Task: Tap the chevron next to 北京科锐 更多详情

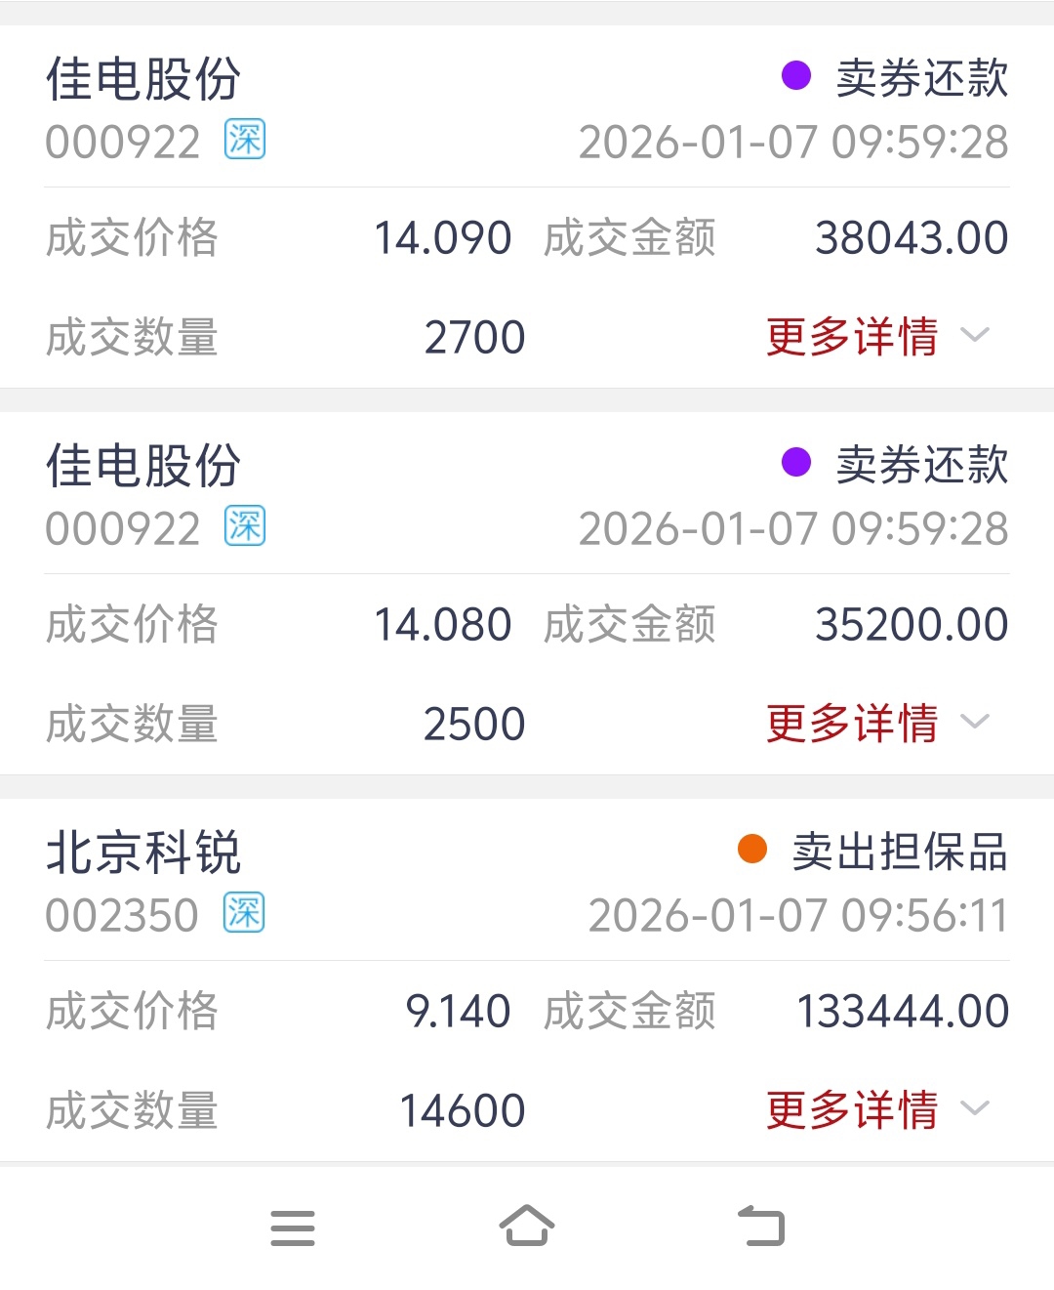Action: tap(975, 1108)
